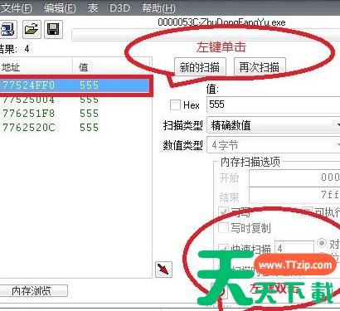Click the floppy disk save icon
Viewport: 340px width, 311px height.
(53, 29)
